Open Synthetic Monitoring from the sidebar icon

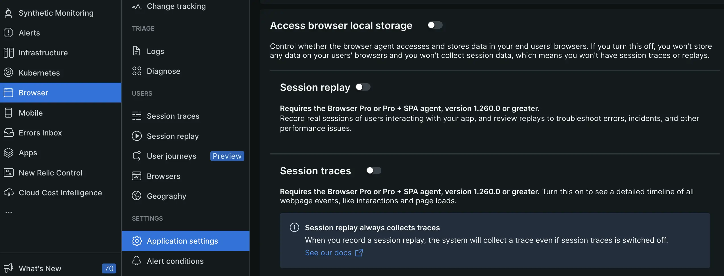(8, 13)
